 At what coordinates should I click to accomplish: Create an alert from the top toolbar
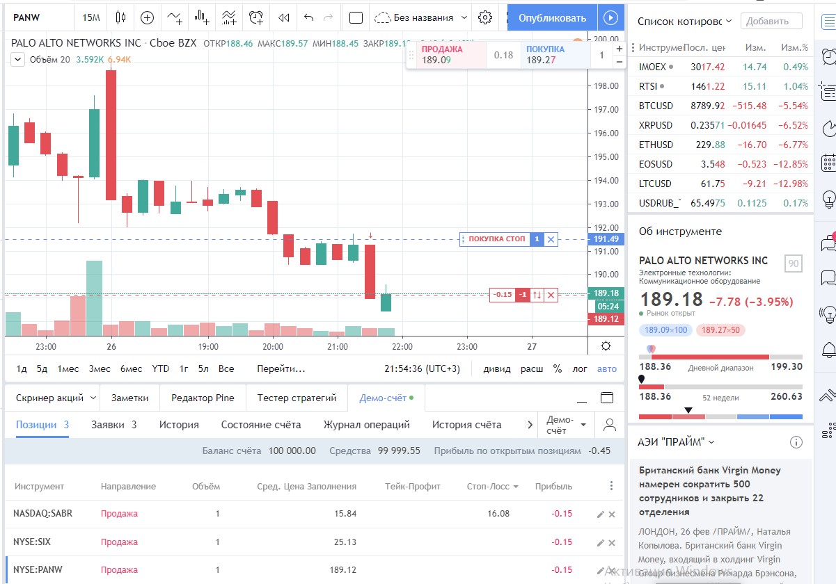click(257, 17)
